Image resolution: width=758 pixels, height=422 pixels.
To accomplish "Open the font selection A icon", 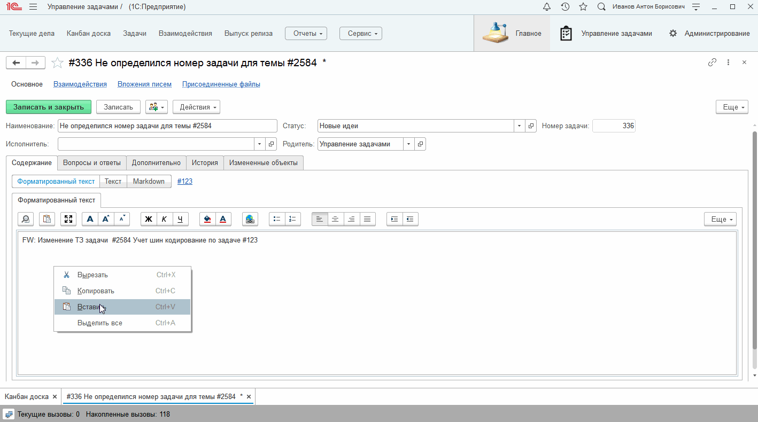I will pos(90,219).
